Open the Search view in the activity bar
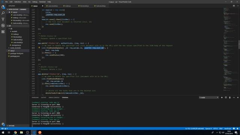Image resolution: width=240 pixels, height=135 pixels. (x=3, y=13)
